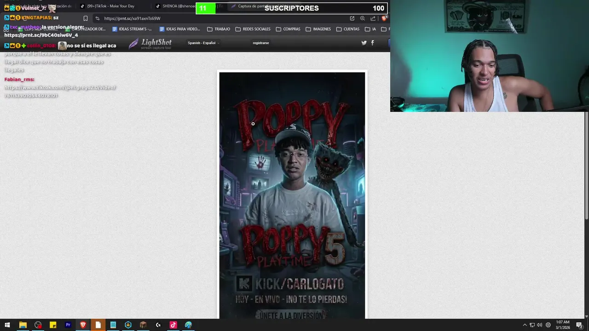Open the colorful globe icon in taskbar
The height and width of the screenshot is (331, 589).
[188, 325]
